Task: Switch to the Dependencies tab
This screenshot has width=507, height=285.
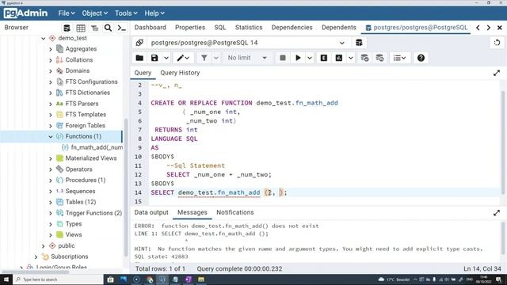Action: click(x=292, y=28)
